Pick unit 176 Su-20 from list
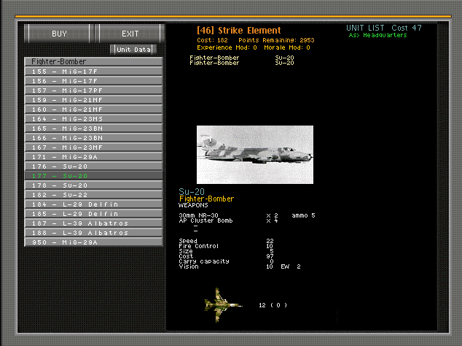 click(93, 166)
